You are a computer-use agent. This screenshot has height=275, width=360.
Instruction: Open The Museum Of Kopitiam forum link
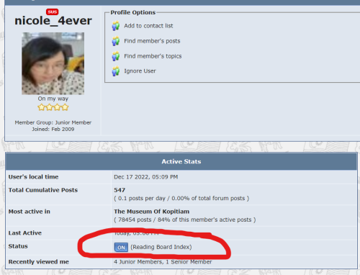[x=152, y=212]
